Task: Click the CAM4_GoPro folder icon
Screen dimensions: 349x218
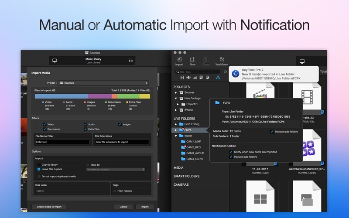Action: point(183,159)
